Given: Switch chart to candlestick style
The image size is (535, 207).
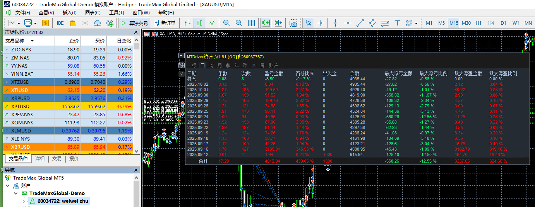Looking at the screenshot, I should [x=199, y=23].
